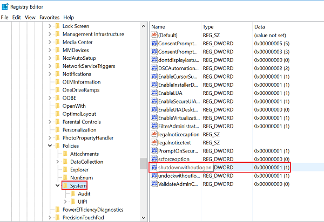Open the Help menu
This screenshot has width=324, height=222.
pyautogui.click(x=69, y=17)
